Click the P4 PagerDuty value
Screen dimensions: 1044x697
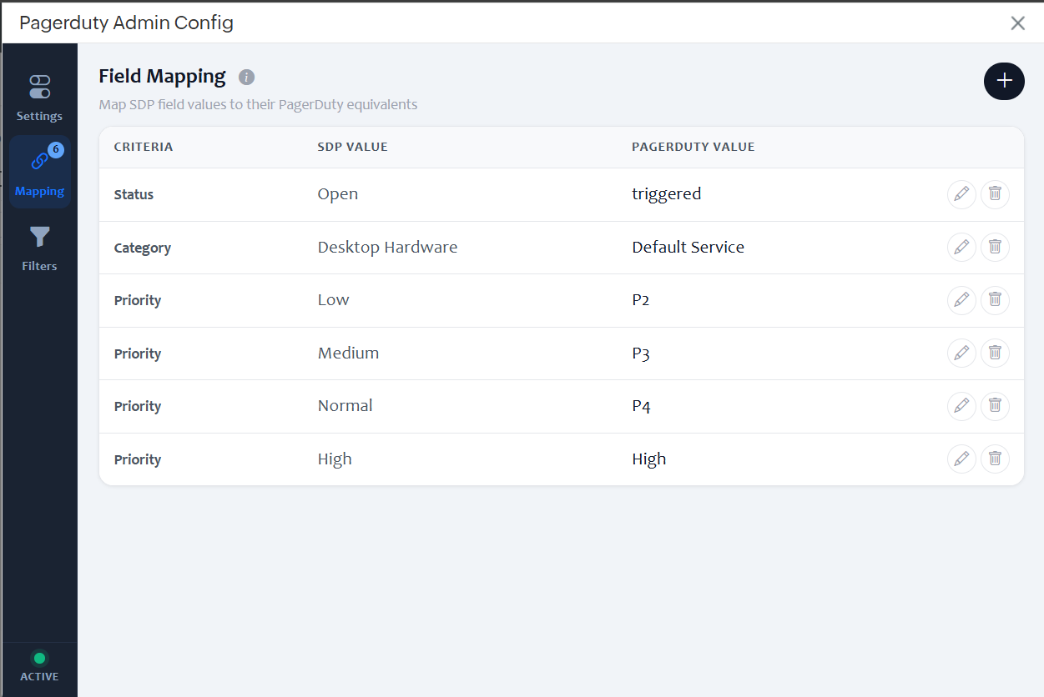(641, 406)
